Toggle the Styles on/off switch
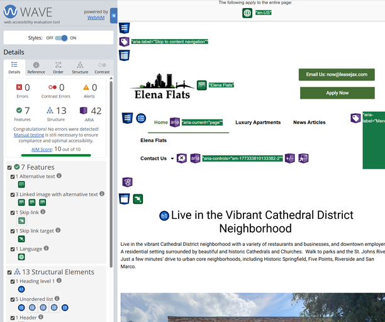This screenshot has height=322, width=385. click(61, 38)
